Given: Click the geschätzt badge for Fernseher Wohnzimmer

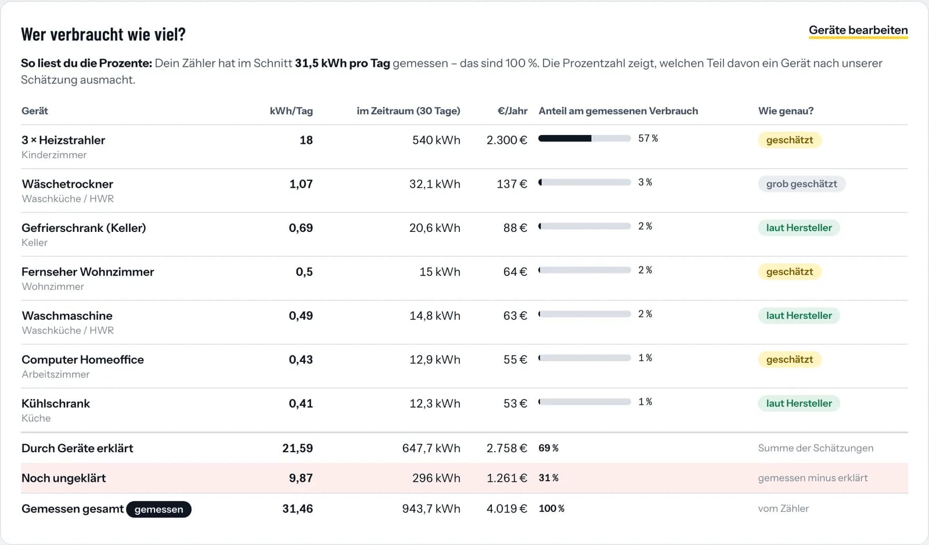Looking at the screenshot, I should coord(790,272).
